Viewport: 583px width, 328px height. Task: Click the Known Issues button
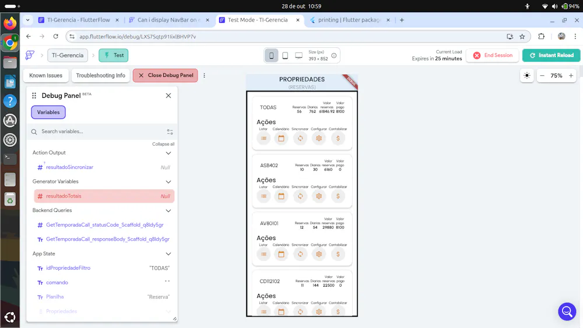tap(45, 75)
